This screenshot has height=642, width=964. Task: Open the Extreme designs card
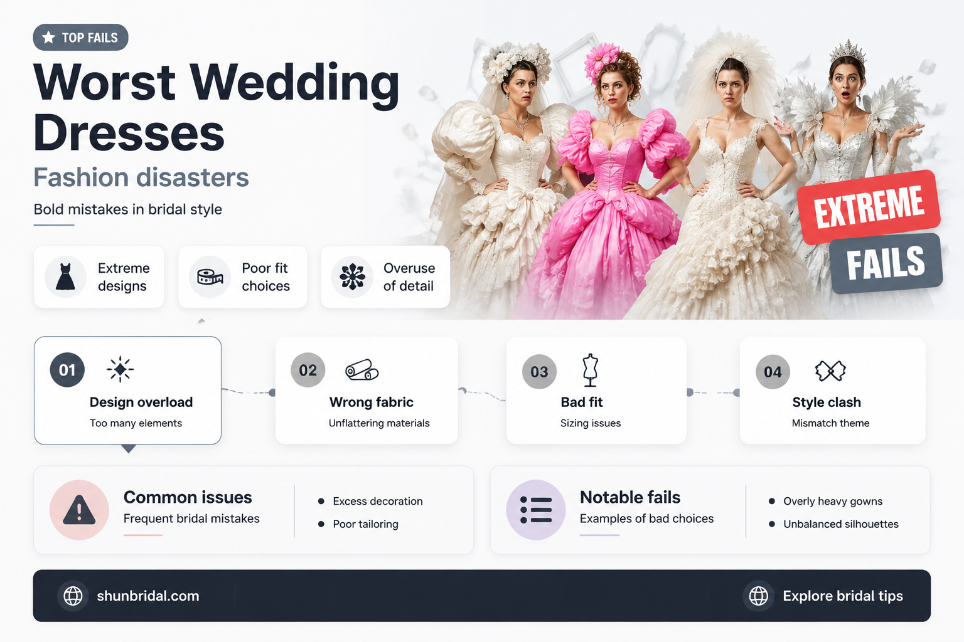[x=99, y=276]
